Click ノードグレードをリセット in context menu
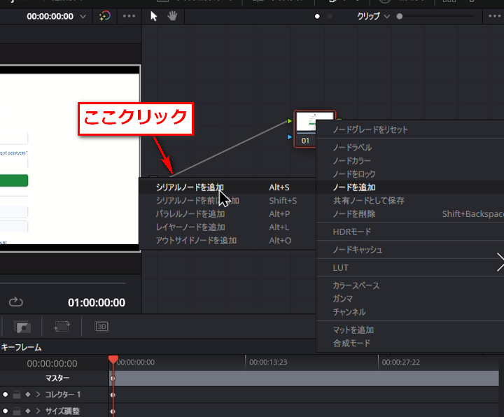This screenshot has height=417, width=504. (x=370, y=129)
